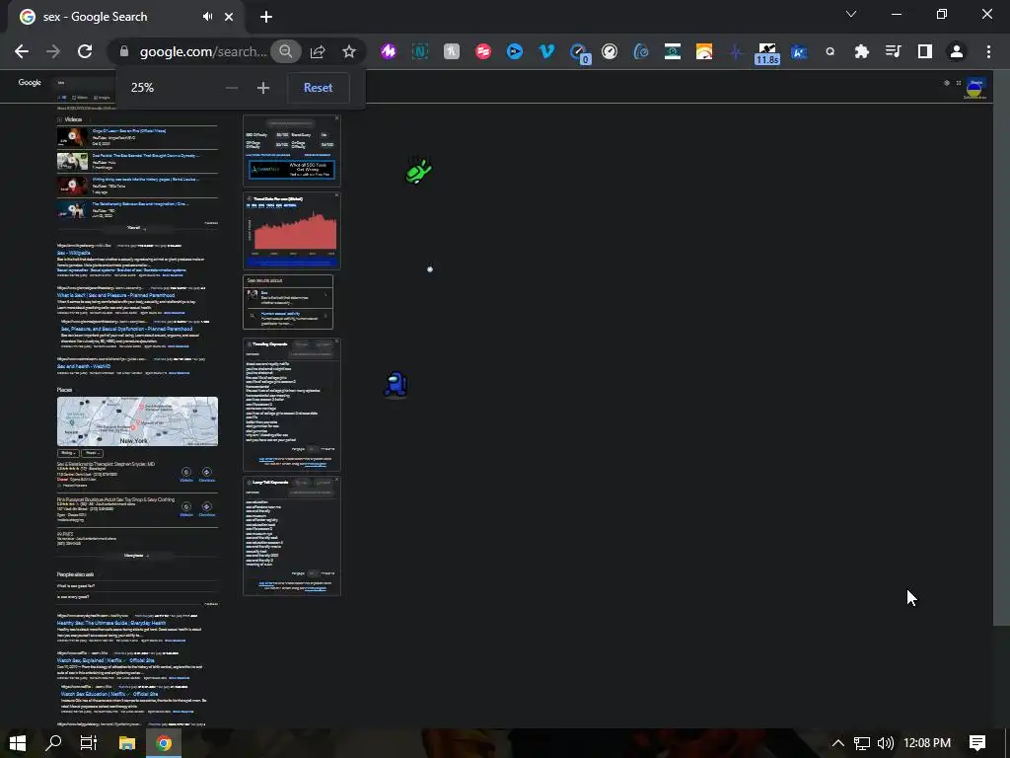Open Sex - Wikipedia result link
The height and width of the screenshot is (758, 1010).
click(73, 253)
